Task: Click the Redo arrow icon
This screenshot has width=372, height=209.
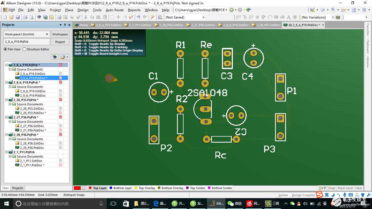Action: coord(145,17)
